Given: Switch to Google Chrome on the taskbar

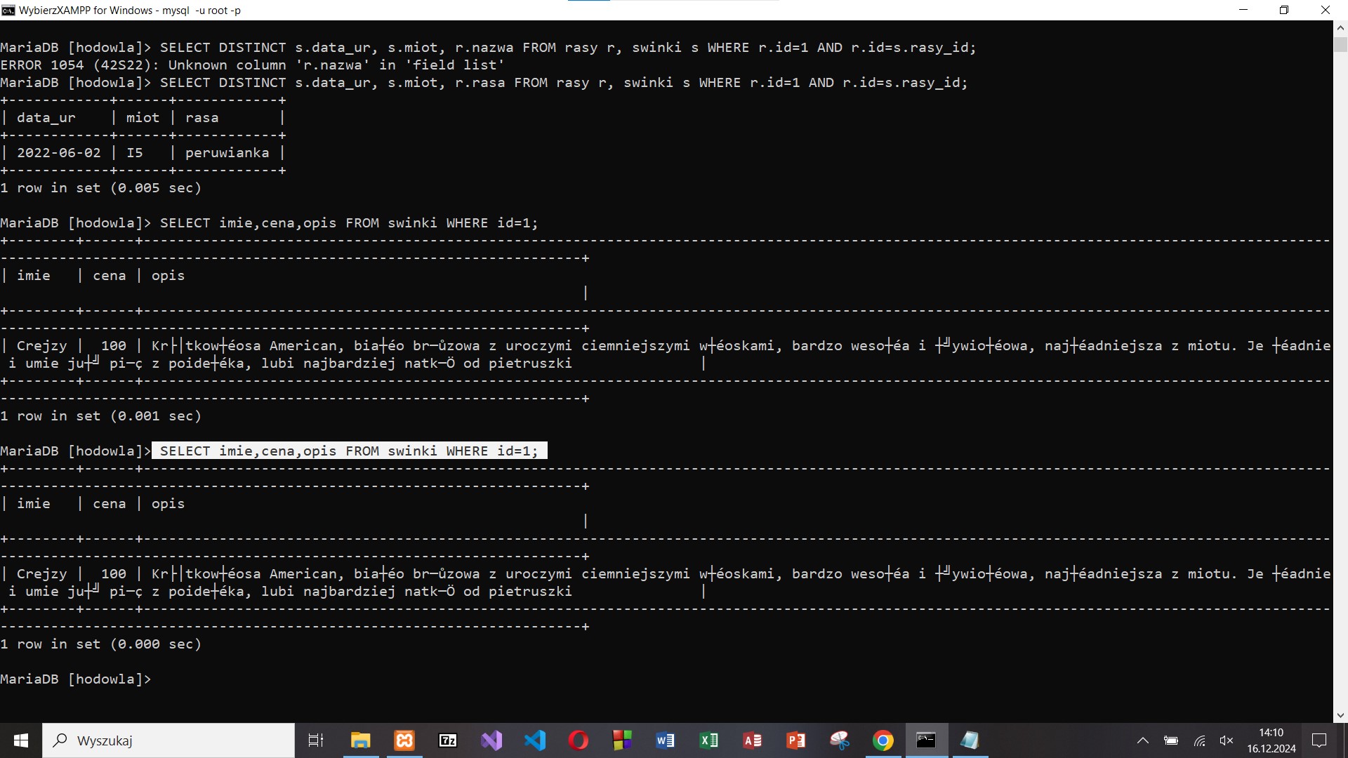Looking at the screenshot, I should tap(883, 740).
